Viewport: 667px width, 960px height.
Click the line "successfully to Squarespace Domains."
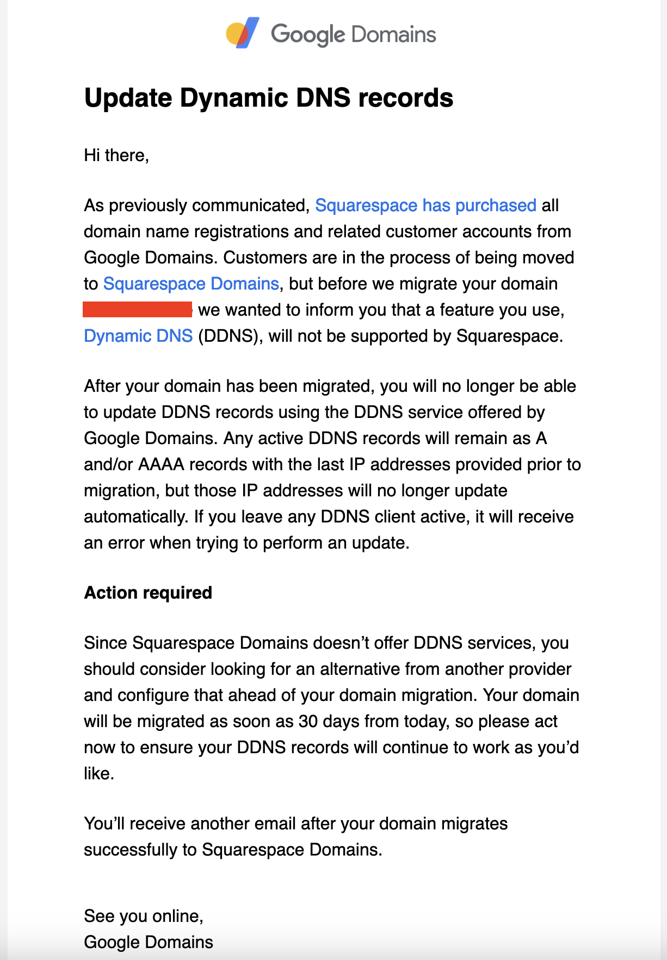click(233, 850)
